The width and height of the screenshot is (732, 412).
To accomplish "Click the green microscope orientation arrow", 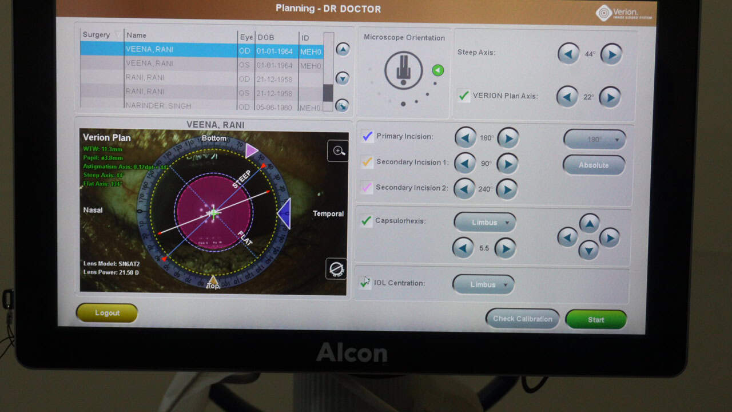I will tap(438, 70).
